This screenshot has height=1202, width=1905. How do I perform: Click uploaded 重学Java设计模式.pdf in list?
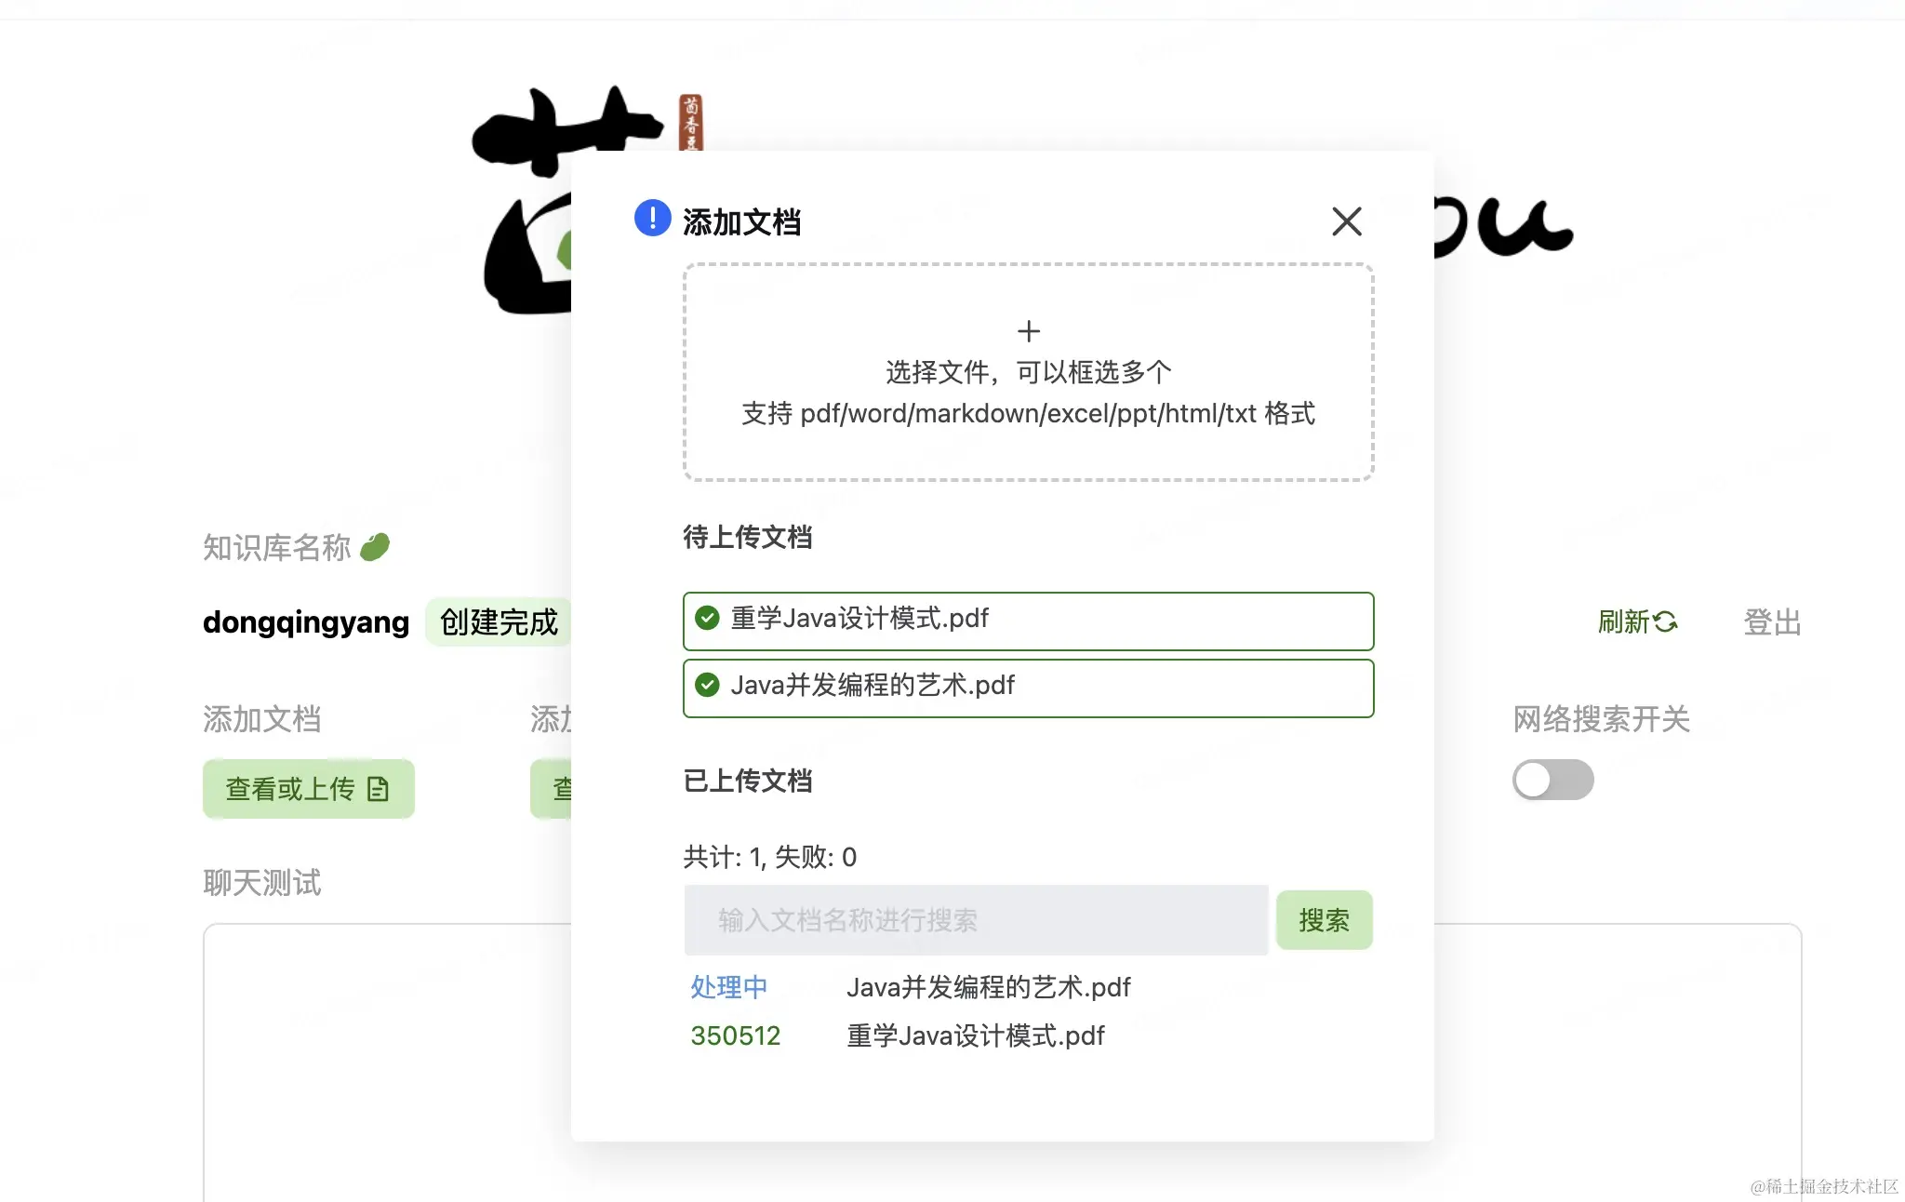coord(975,1035)
